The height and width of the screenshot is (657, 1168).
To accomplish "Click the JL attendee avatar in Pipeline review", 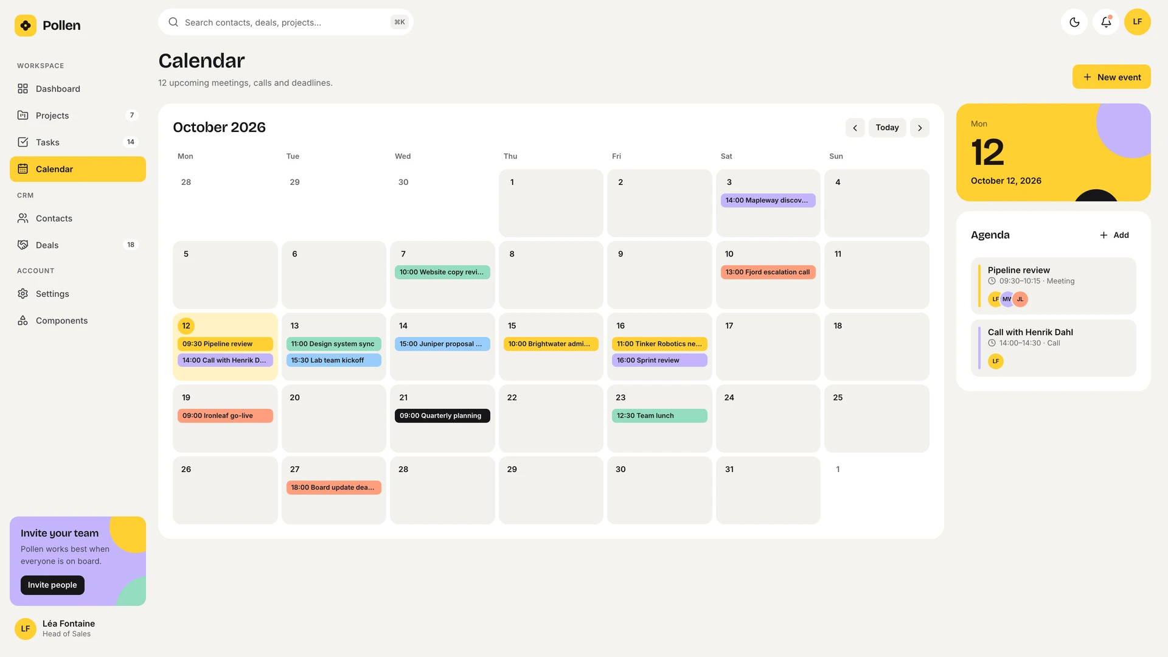I will [x=1020, y=299].
